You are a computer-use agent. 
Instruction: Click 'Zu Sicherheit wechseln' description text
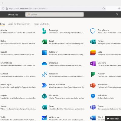[106, 98]
